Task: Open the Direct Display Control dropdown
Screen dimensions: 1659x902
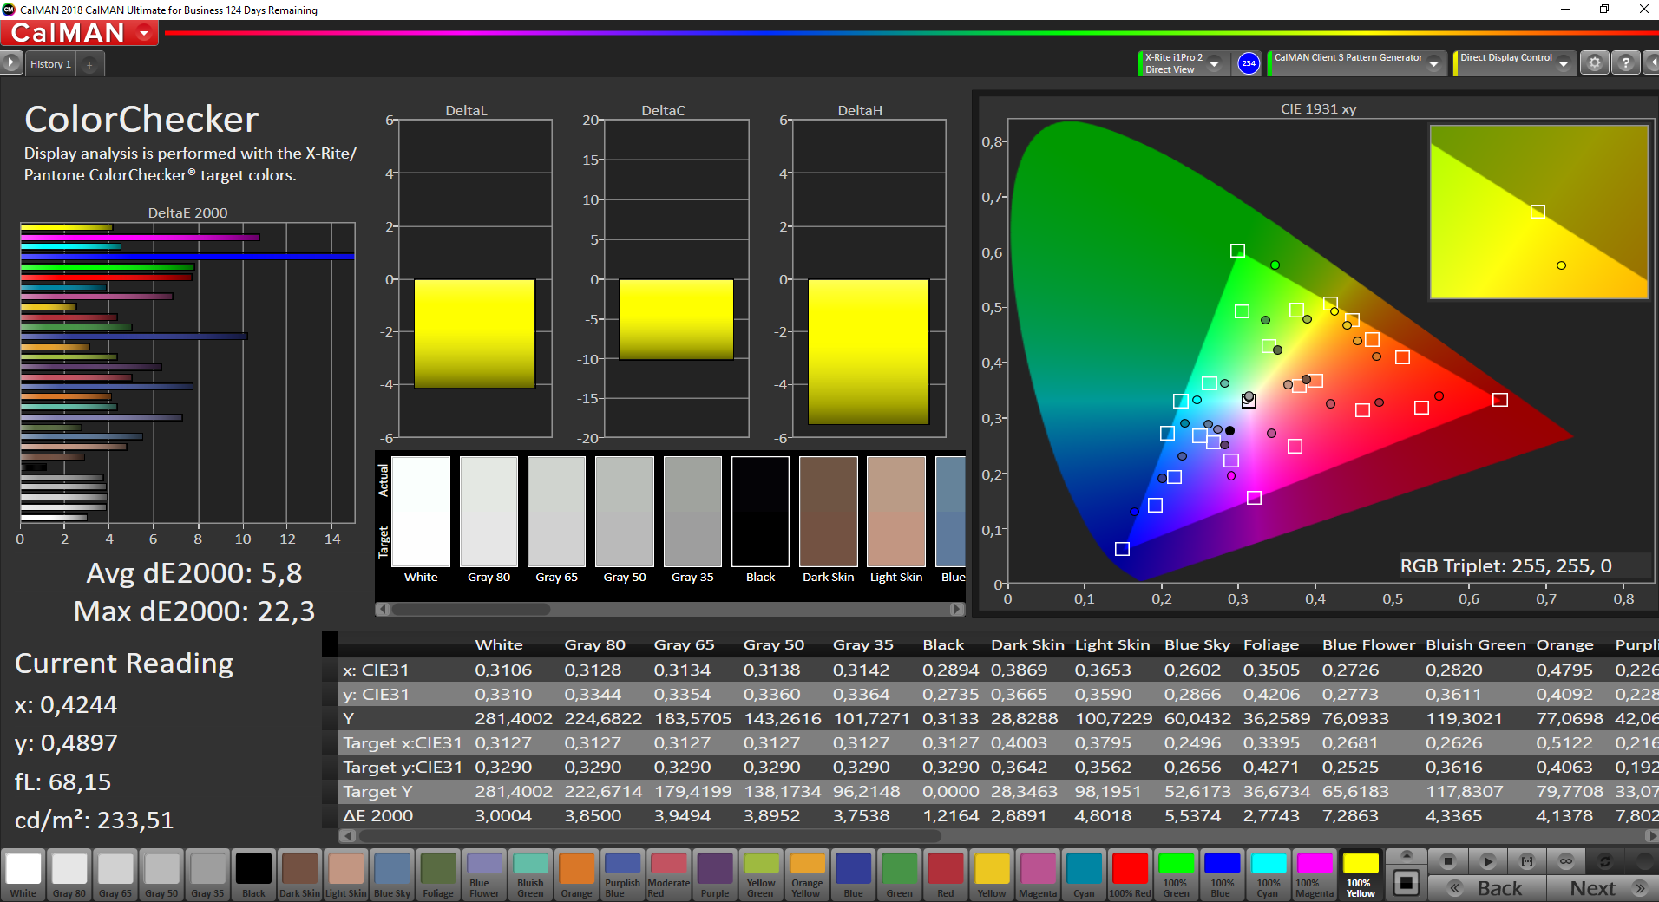Action: coord(1564,64)
